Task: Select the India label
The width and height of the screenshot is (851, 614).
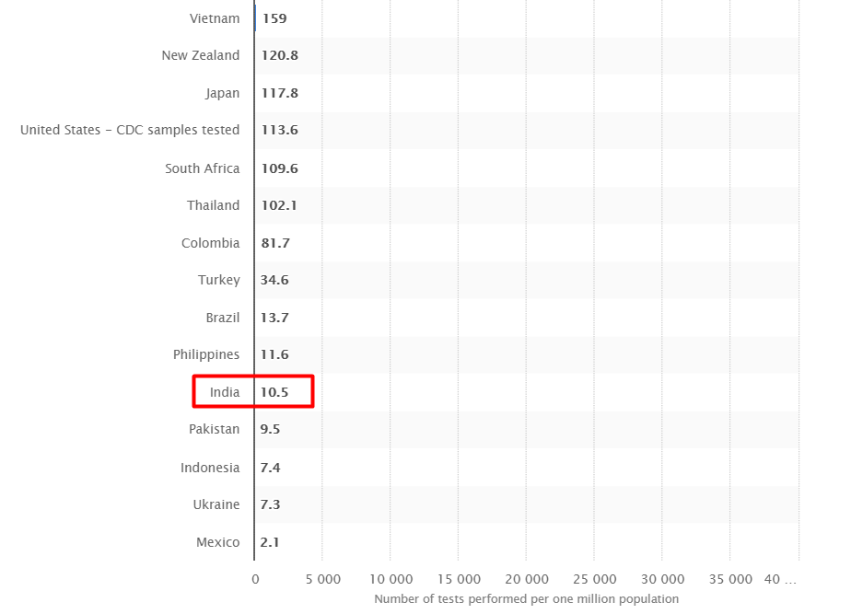Action: (225, 392)
